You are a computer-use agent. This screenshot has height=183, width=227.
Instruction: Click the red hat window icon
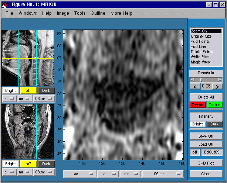coord(5,5)
